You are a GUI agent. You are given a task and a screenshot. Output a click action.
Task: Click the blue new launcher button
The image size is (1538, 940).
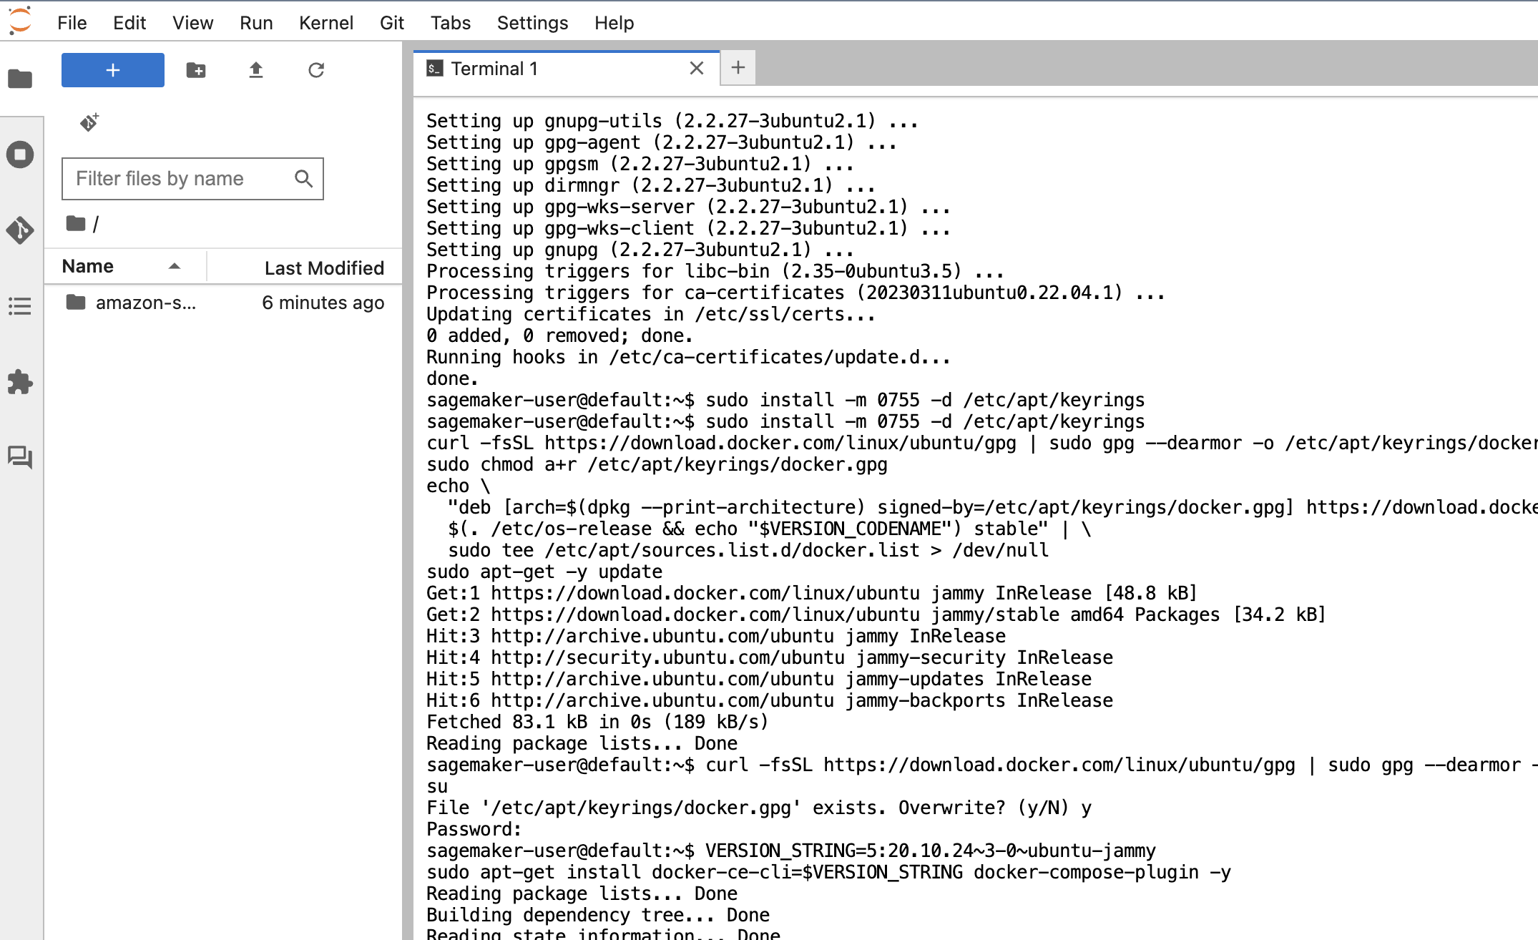point(112,70)
